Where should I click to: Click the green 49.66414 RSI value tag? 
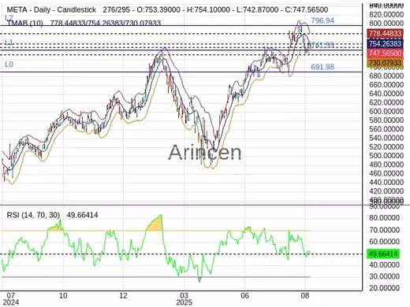(x=384, y=254)
